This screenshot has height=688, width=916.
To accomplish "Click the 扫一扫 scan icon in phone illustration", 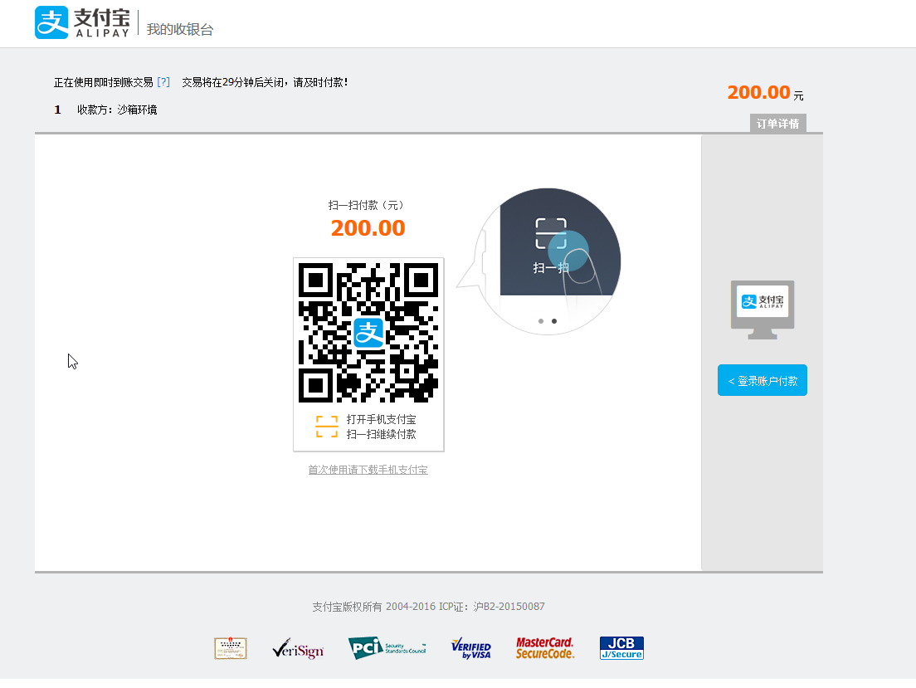I will (x=551, y=233).
